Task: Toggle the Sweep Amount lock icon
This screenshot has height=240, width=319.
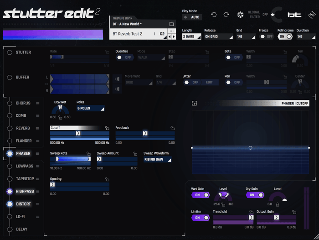Action: [135, 153]
